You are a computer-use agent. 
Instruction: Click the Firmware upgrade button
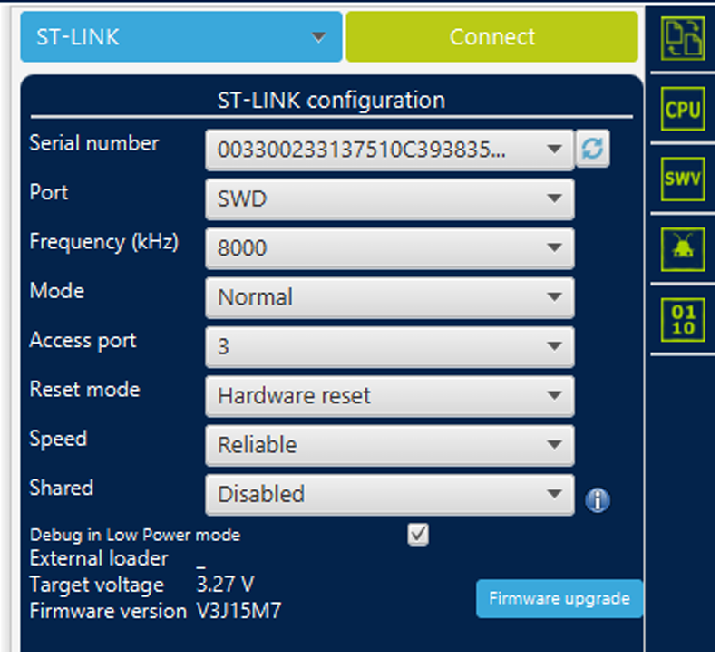(559, 598)
